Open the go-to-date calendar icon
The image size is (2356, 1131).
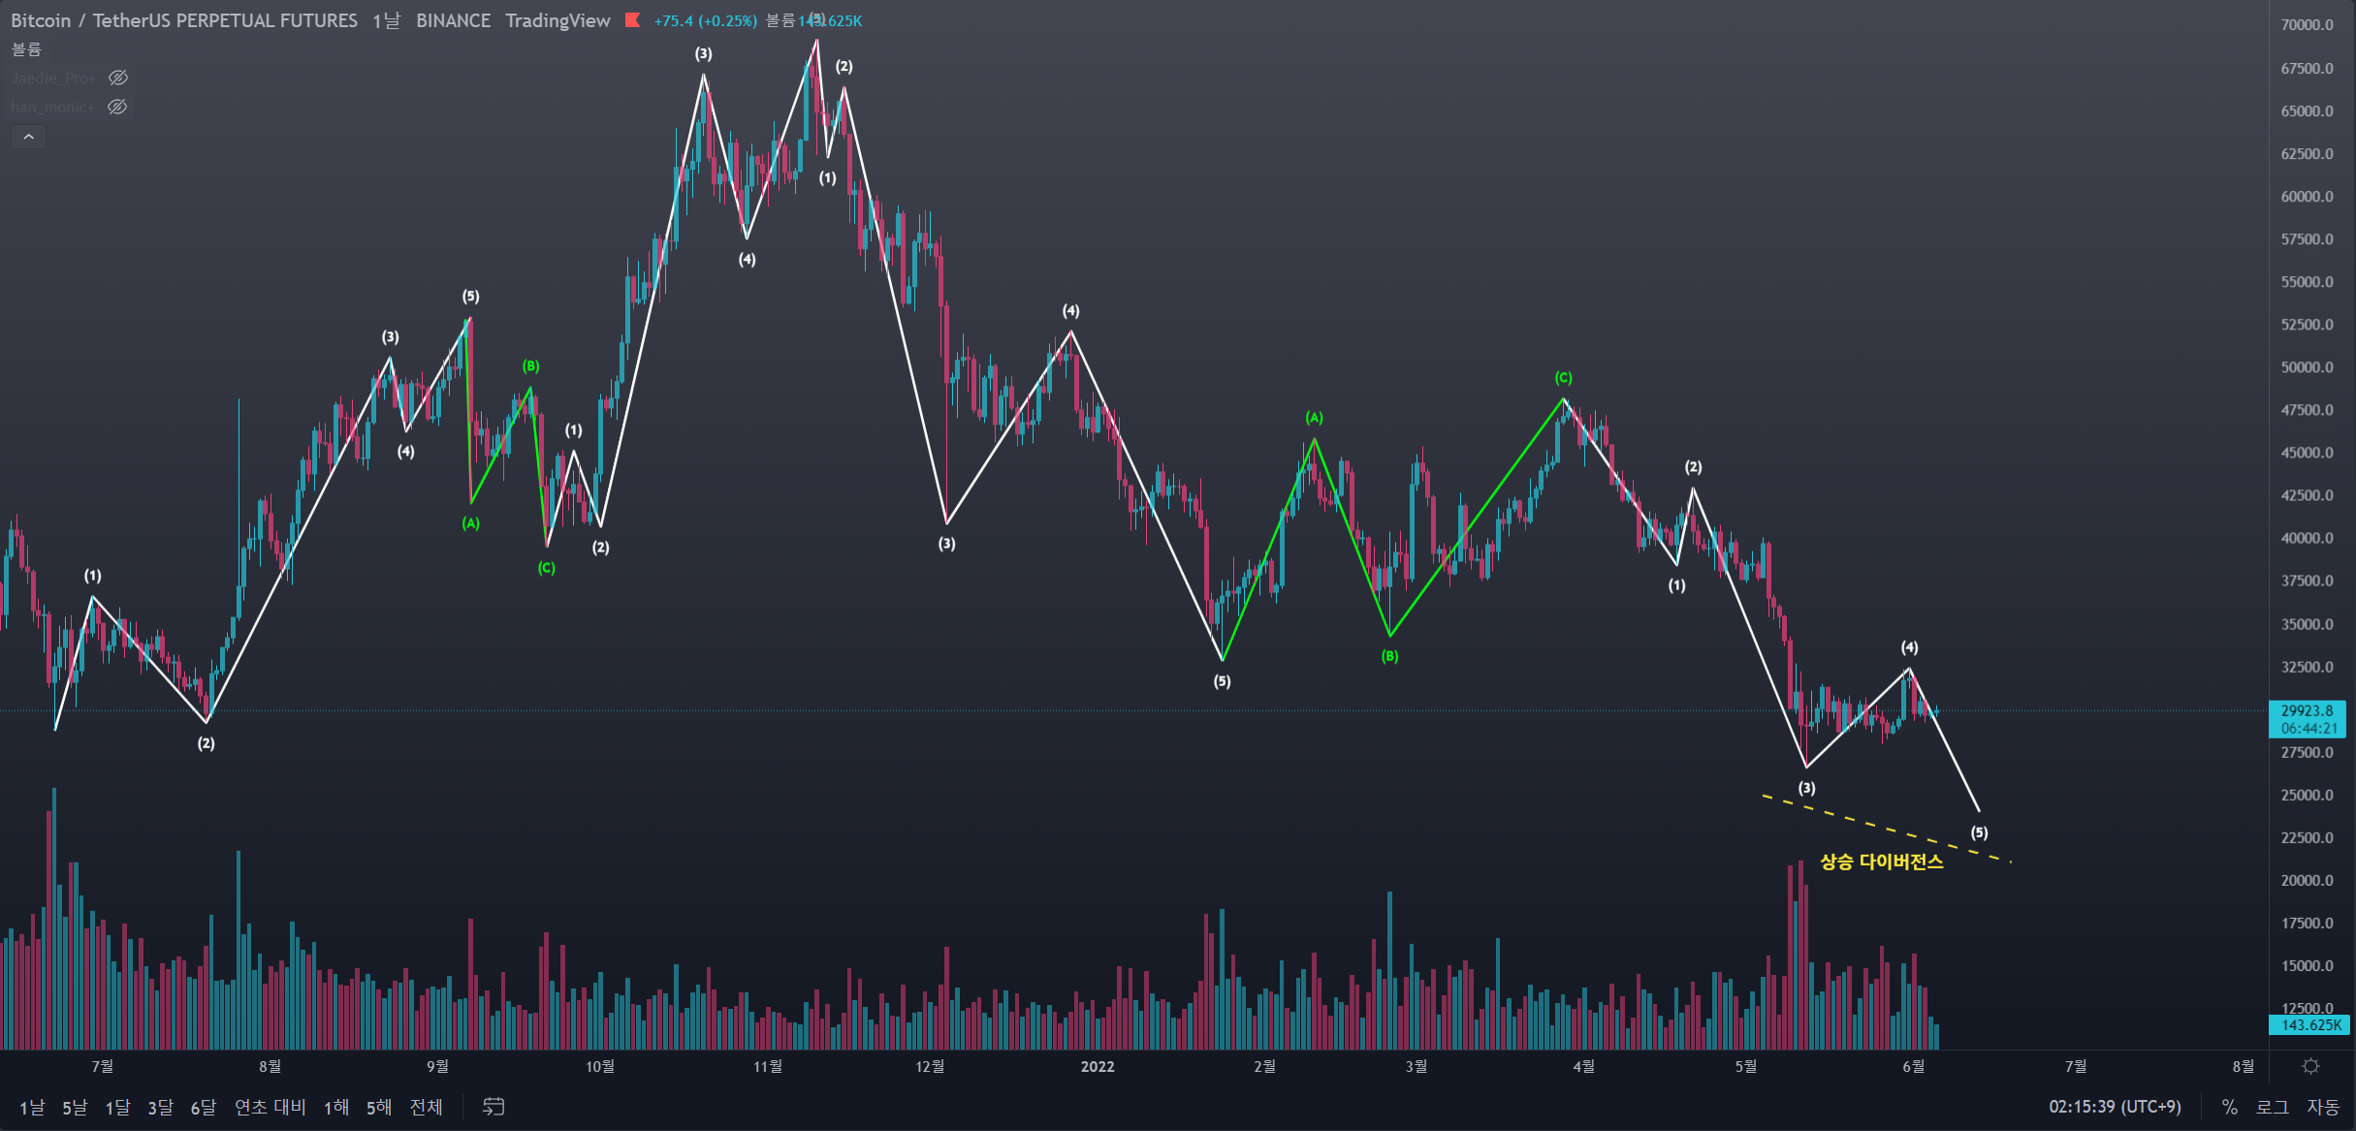(493, 1107)
